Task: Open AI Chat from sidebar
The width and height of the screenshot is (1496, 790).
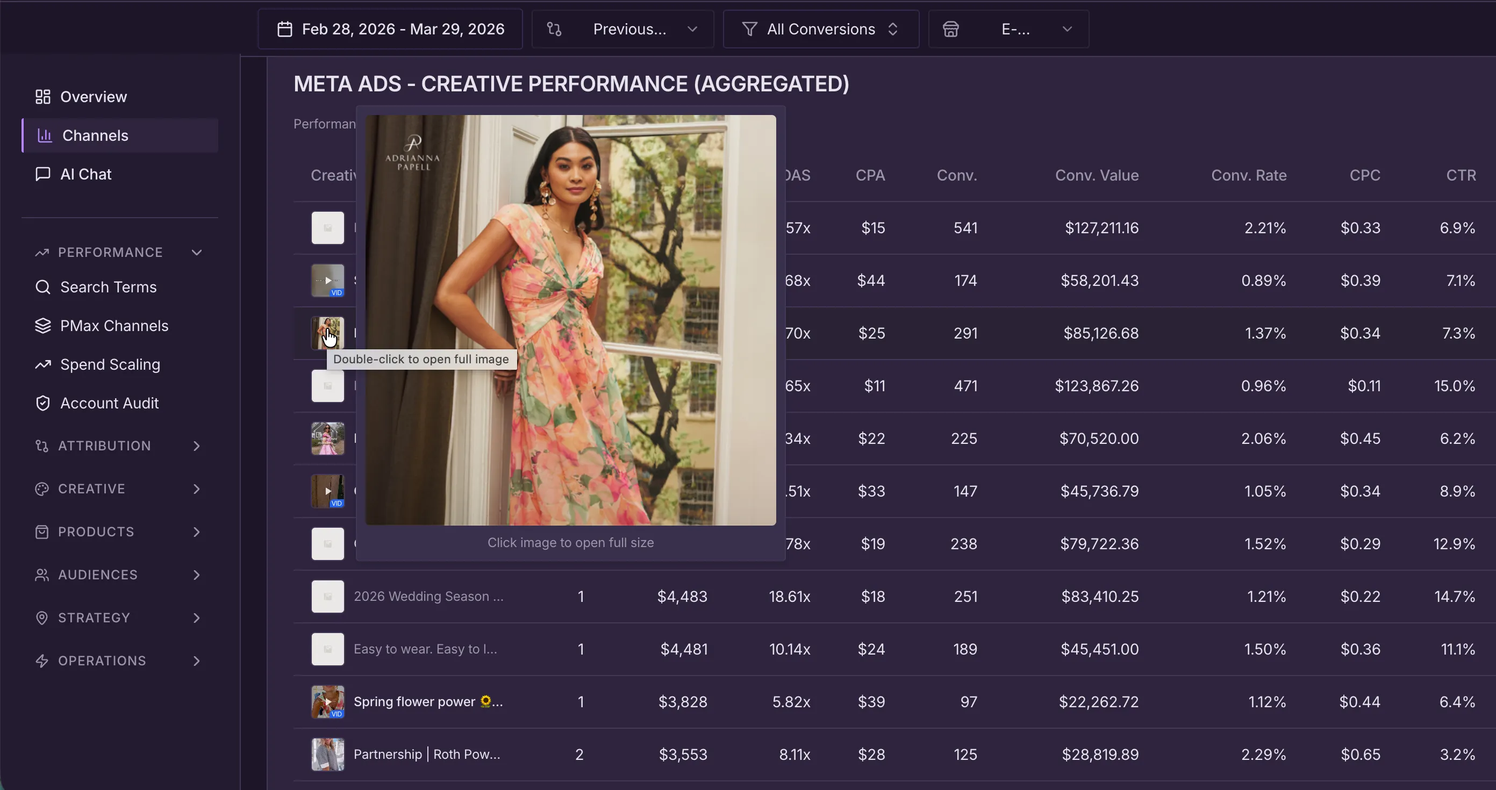Action: [120, 174]
